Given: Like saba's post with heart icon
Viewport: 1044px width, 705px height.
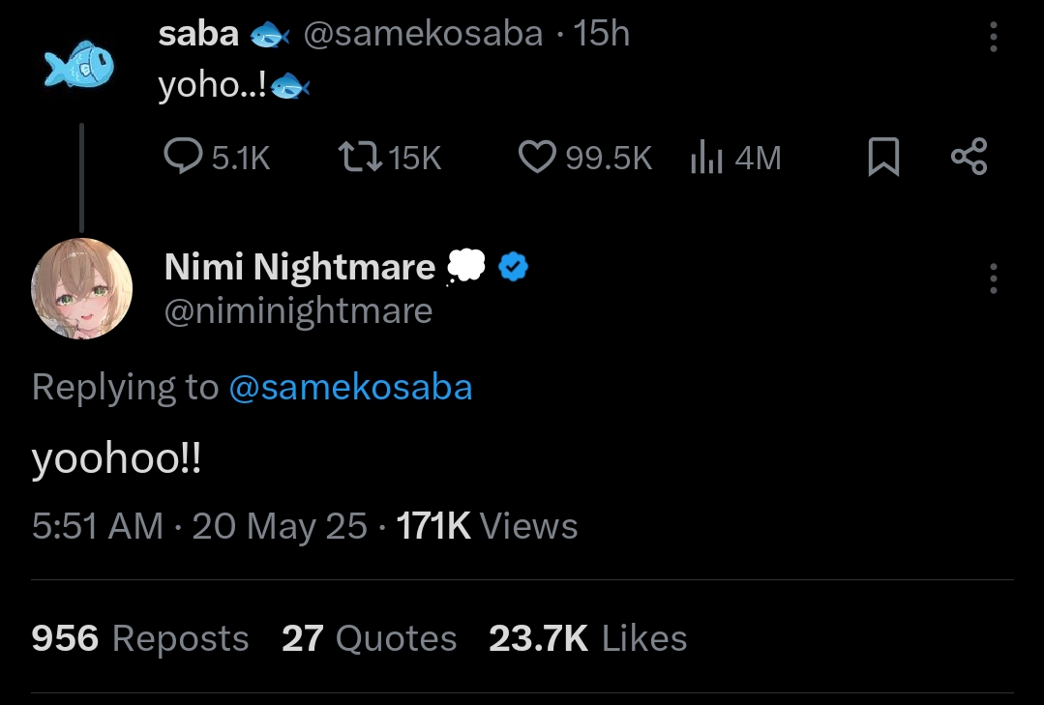Looking at the screenshot, I should coord(538,157).
